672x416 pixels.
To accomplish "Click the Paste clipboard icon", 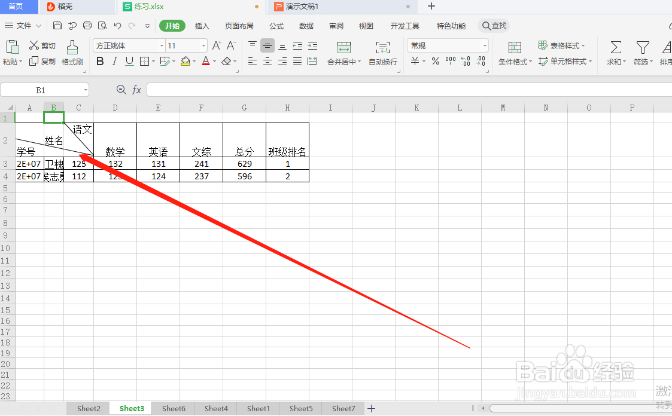I will coord(13,47).
